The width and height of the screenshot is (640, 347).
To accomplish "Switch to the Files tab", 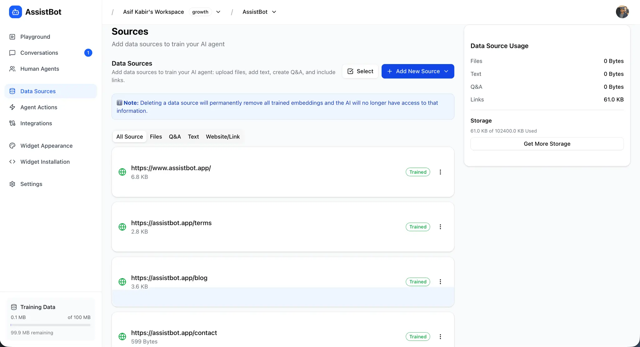I will coord(156,137).
